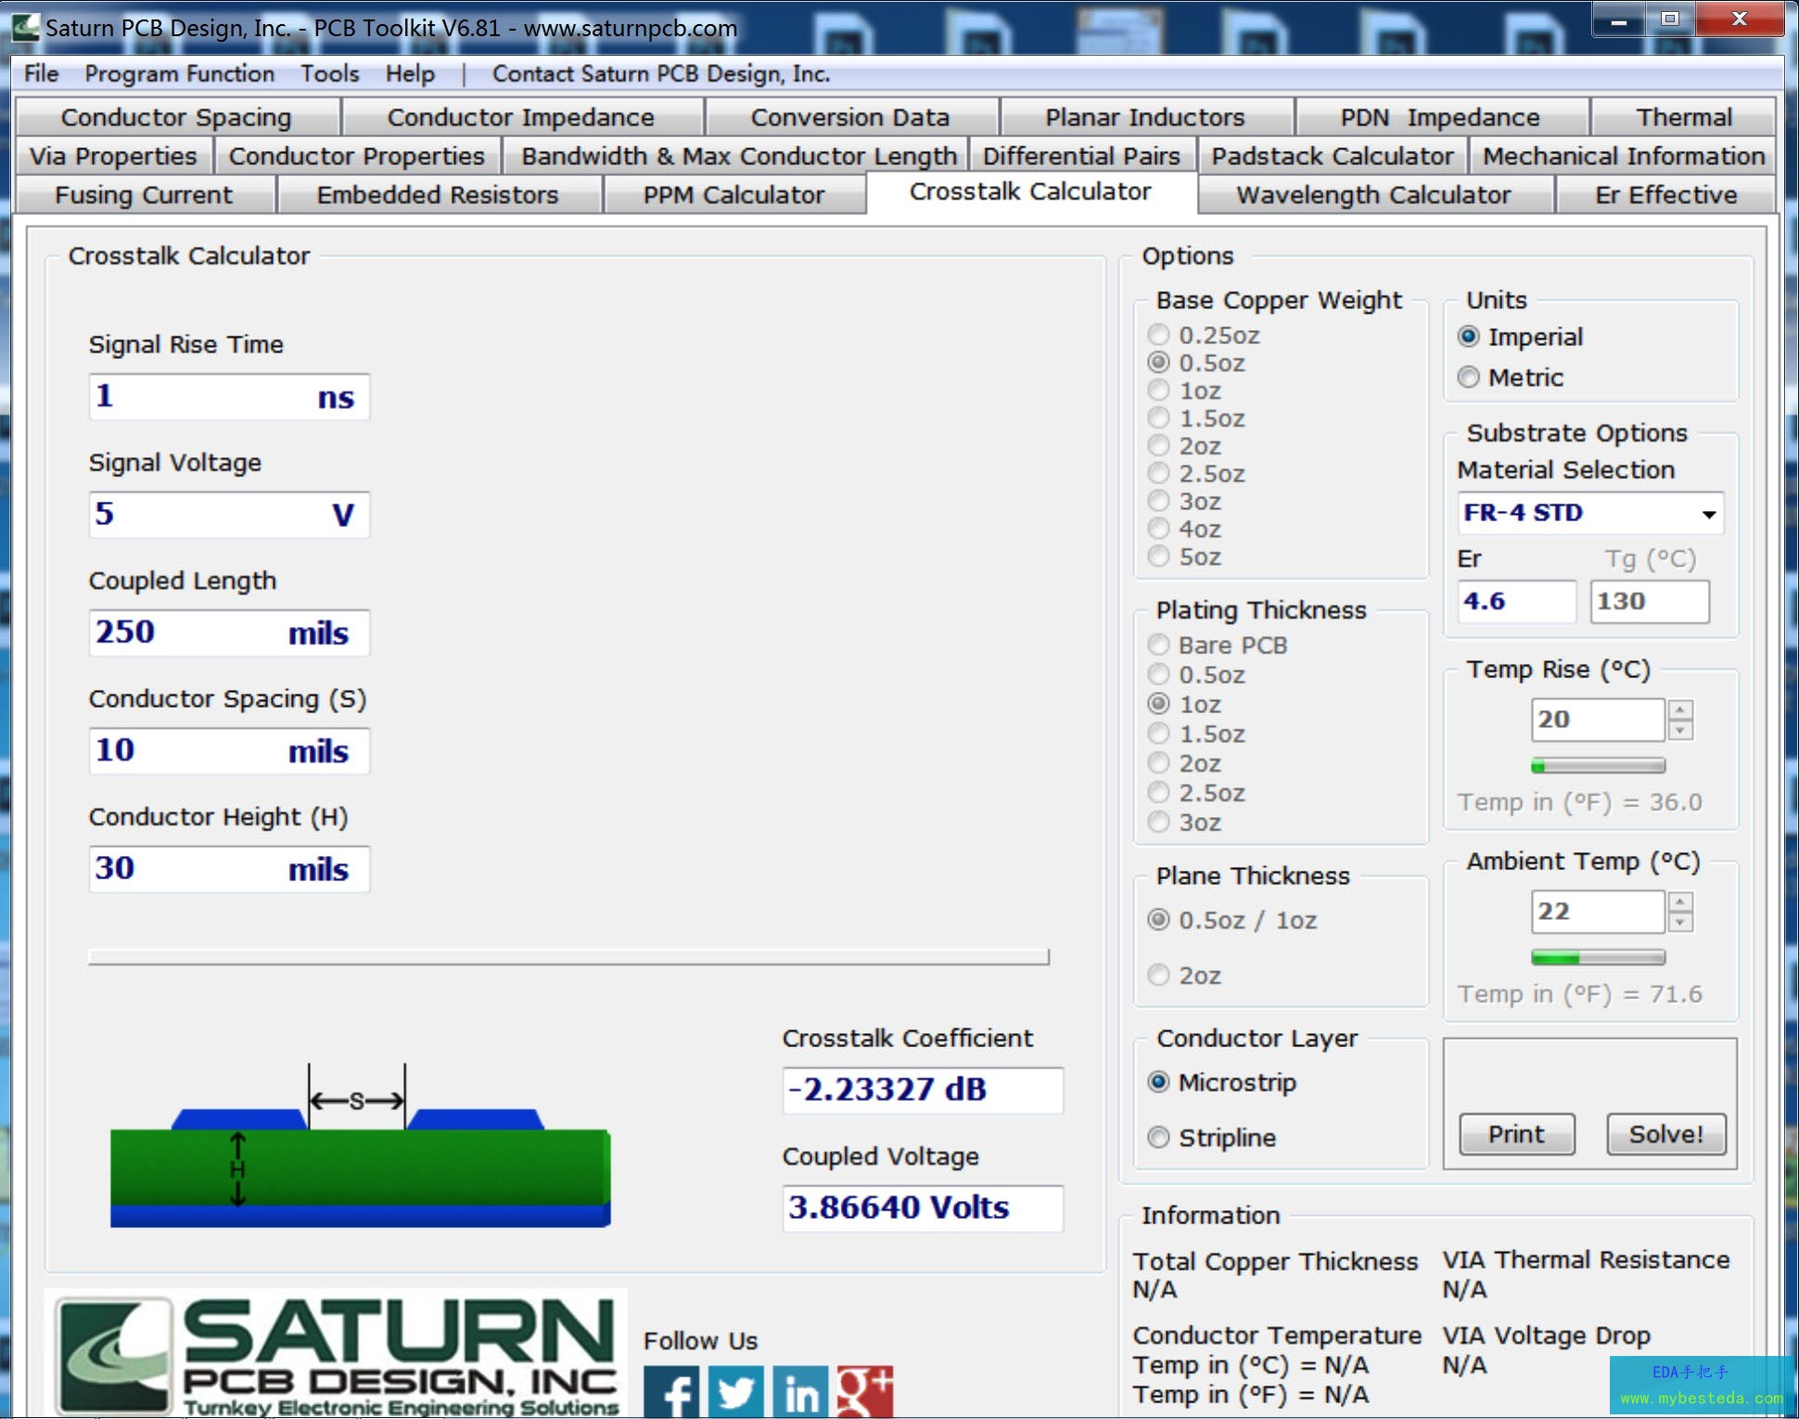Click the Saturn PCB Design logo
The image size is (1799, 1419).
click(337, 1354)
